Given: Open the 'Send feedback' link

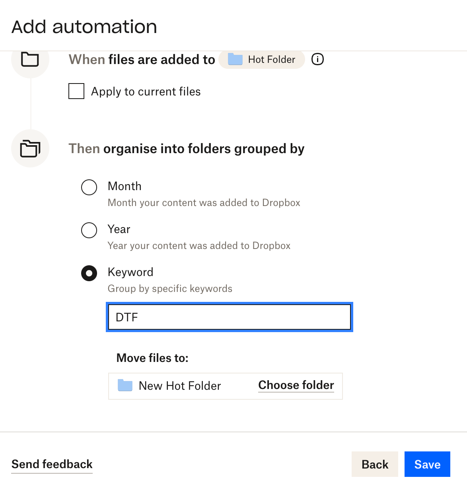Looking at the screenshot, I should click(52, 464).
